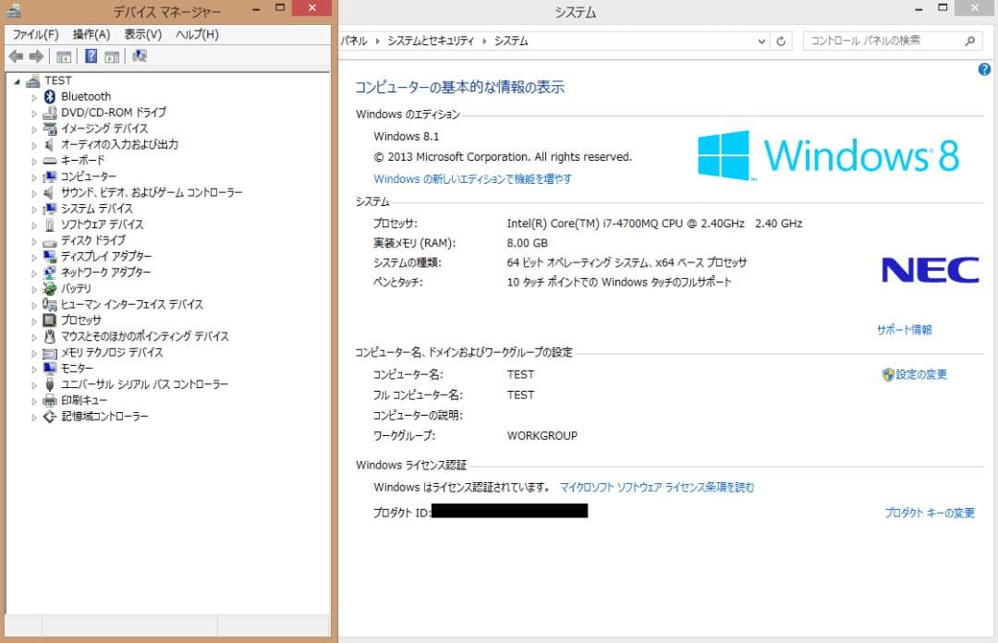
Task: Expand the マウスとそのほかのポインティング デバイス node
Action: [34, 337]
